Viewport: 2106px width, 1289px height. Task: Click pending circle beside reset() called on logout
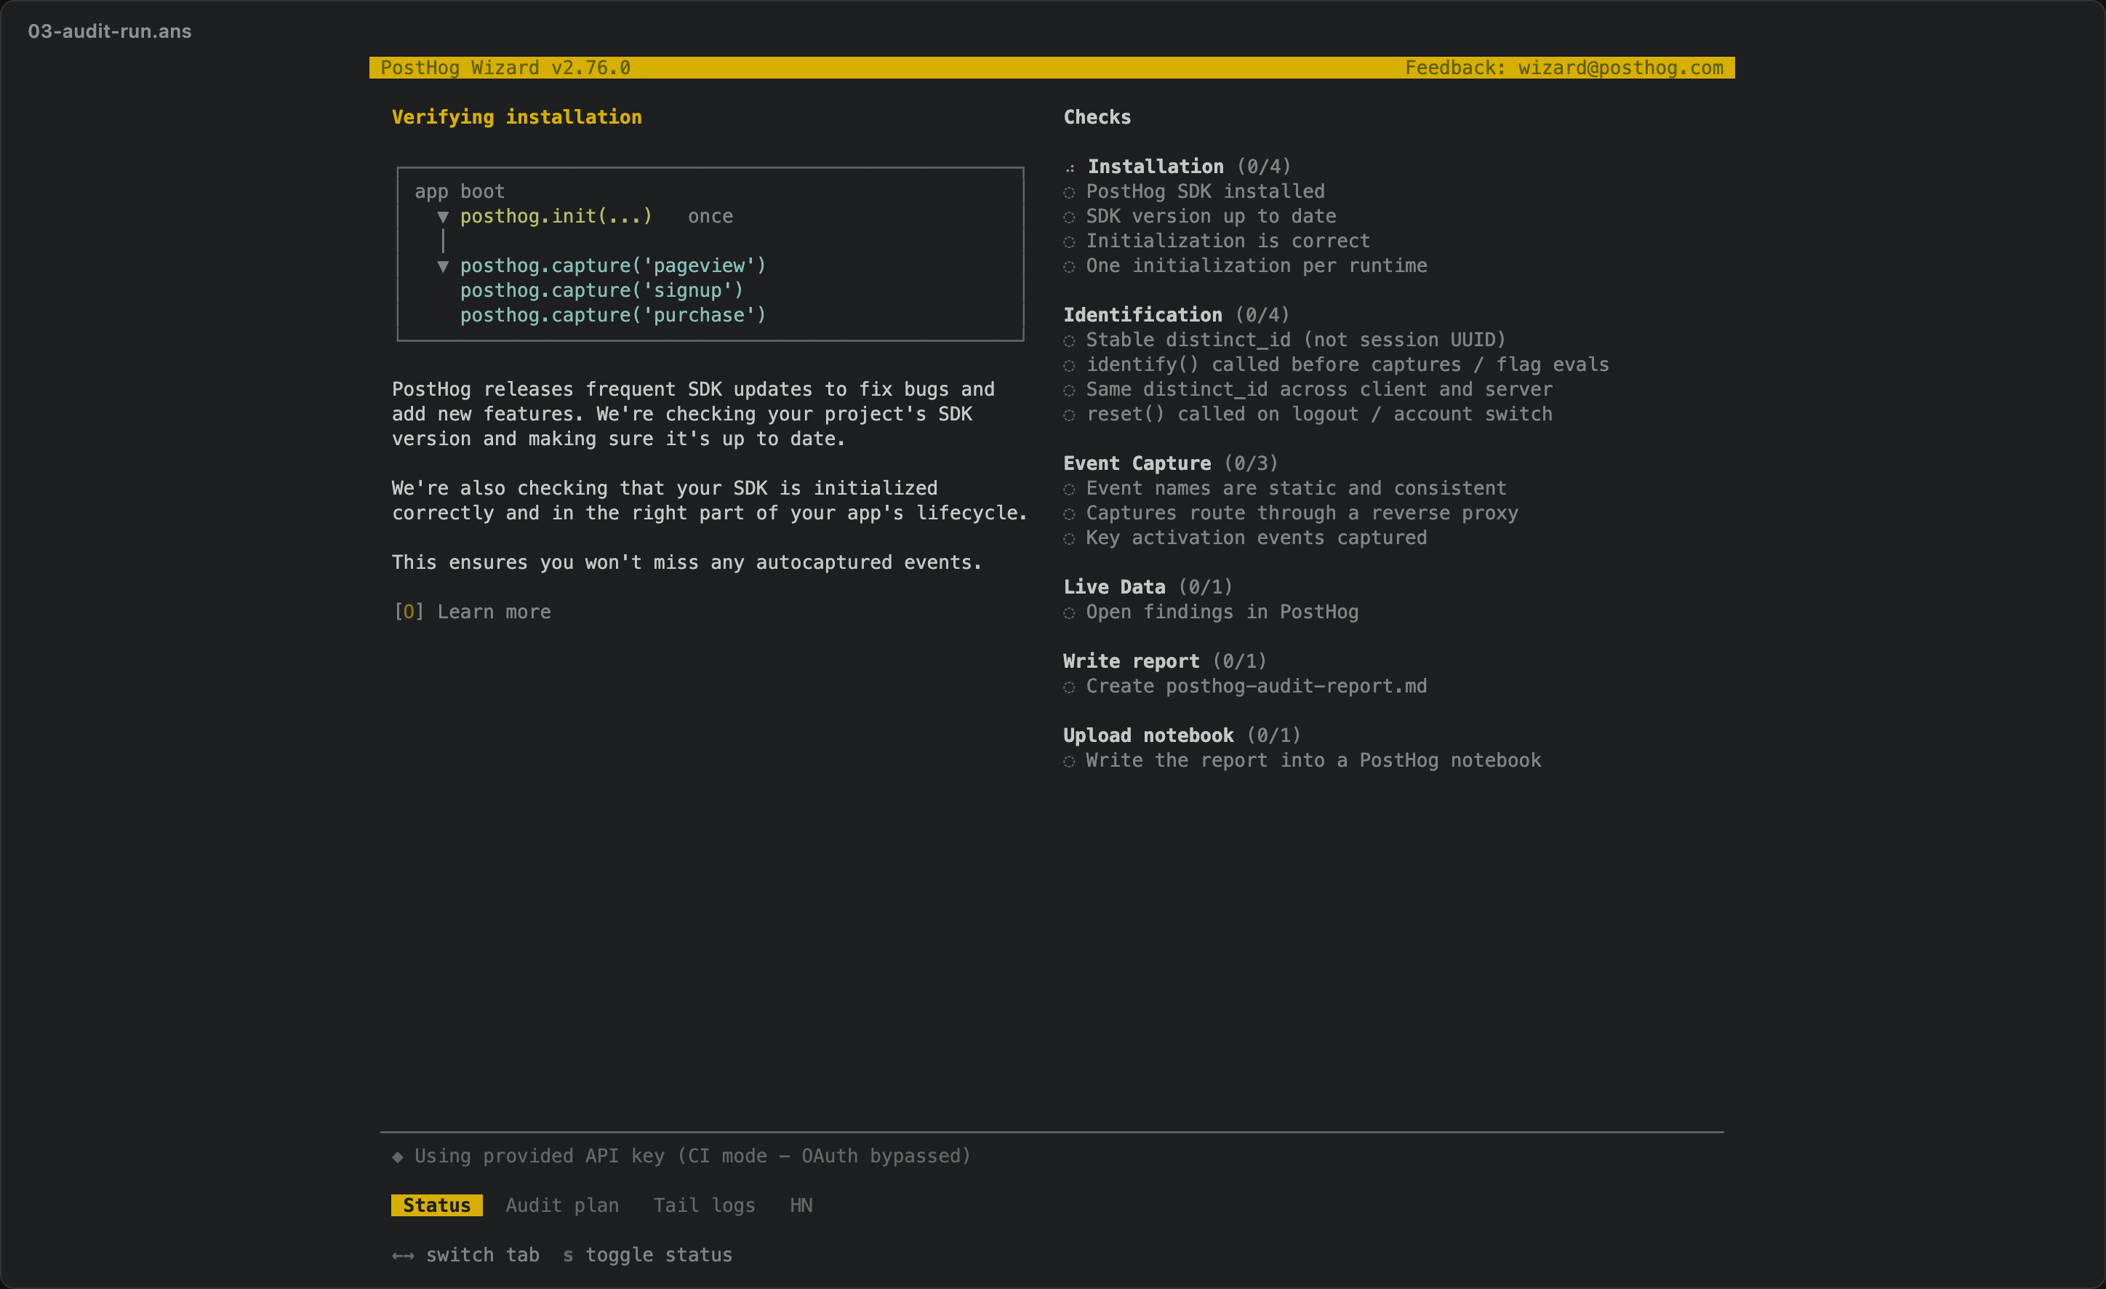click(1069, 415)
